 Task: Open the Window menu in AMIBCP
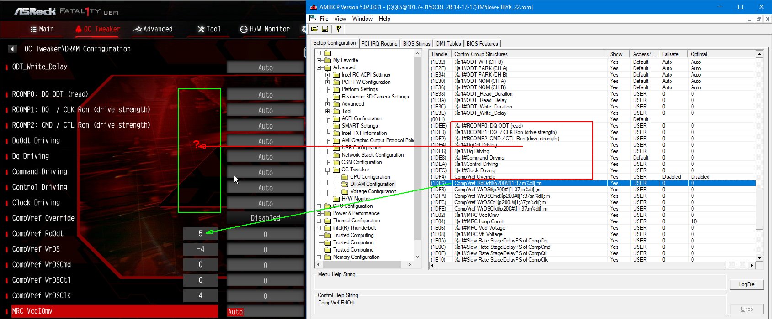coord(362,19)
